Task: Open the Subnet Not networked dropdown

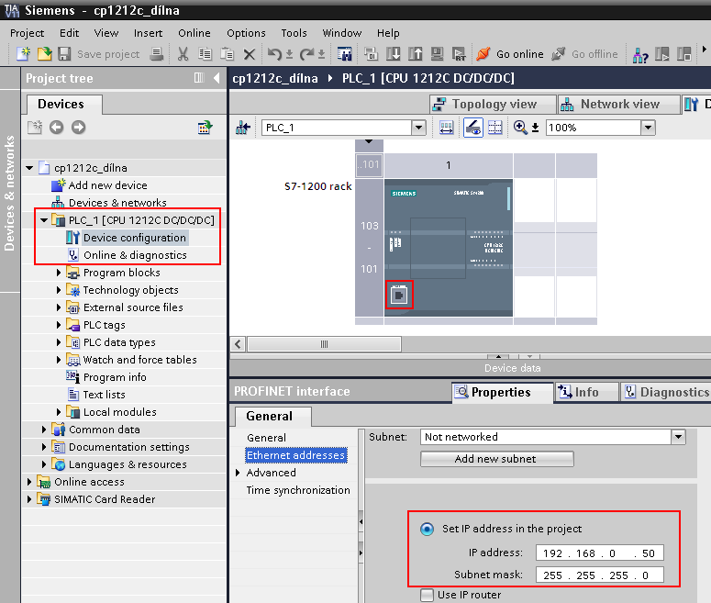Action: click(678, 437)
